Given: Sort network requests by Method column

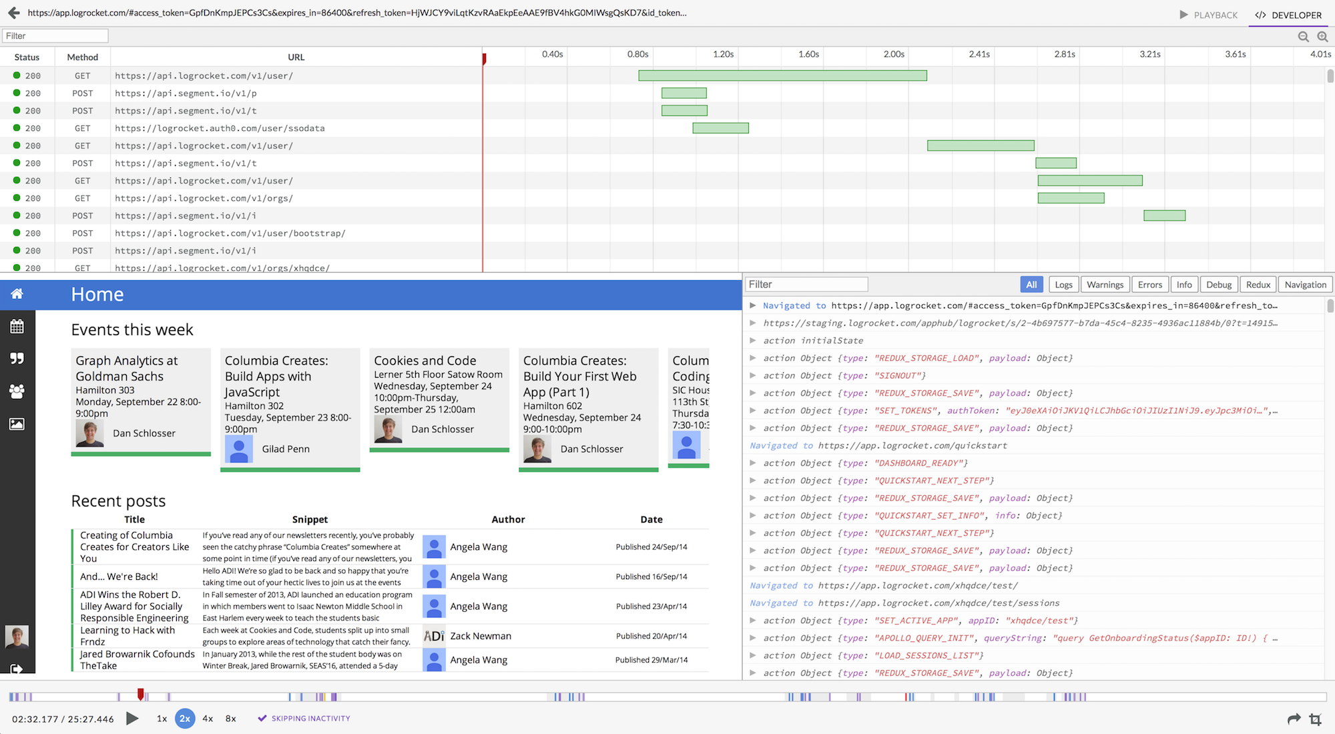Looking at the screenshot, I should click(83, 57).
